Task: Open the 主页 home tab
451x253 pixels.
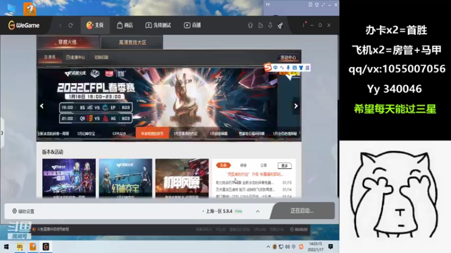Action: coord(95,25)
